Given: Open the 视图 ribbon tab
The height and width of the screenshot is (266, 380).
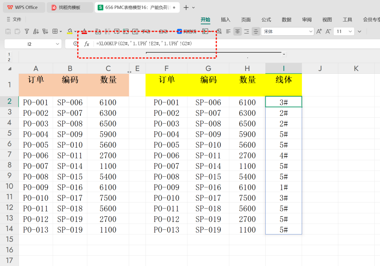Looking at the screenshot, I should [327, 20].
